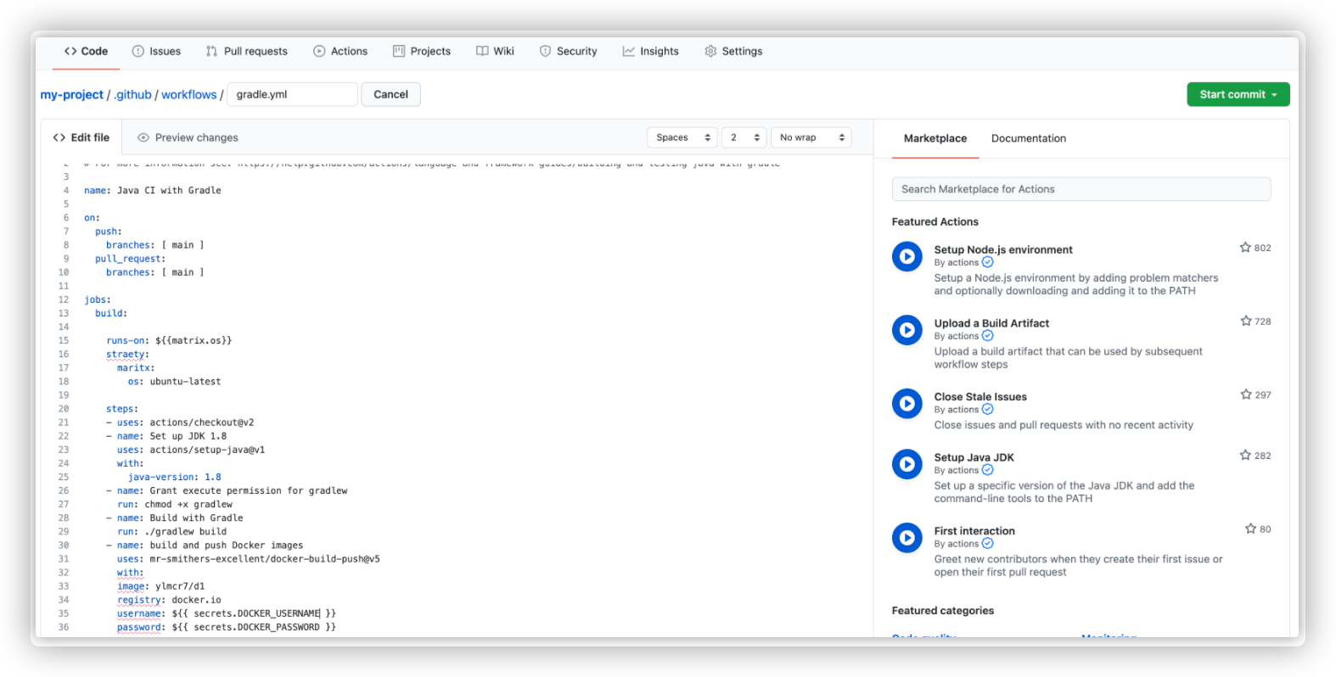
Task: Click the Actions play icon in nav
Action: pos(319,51)
